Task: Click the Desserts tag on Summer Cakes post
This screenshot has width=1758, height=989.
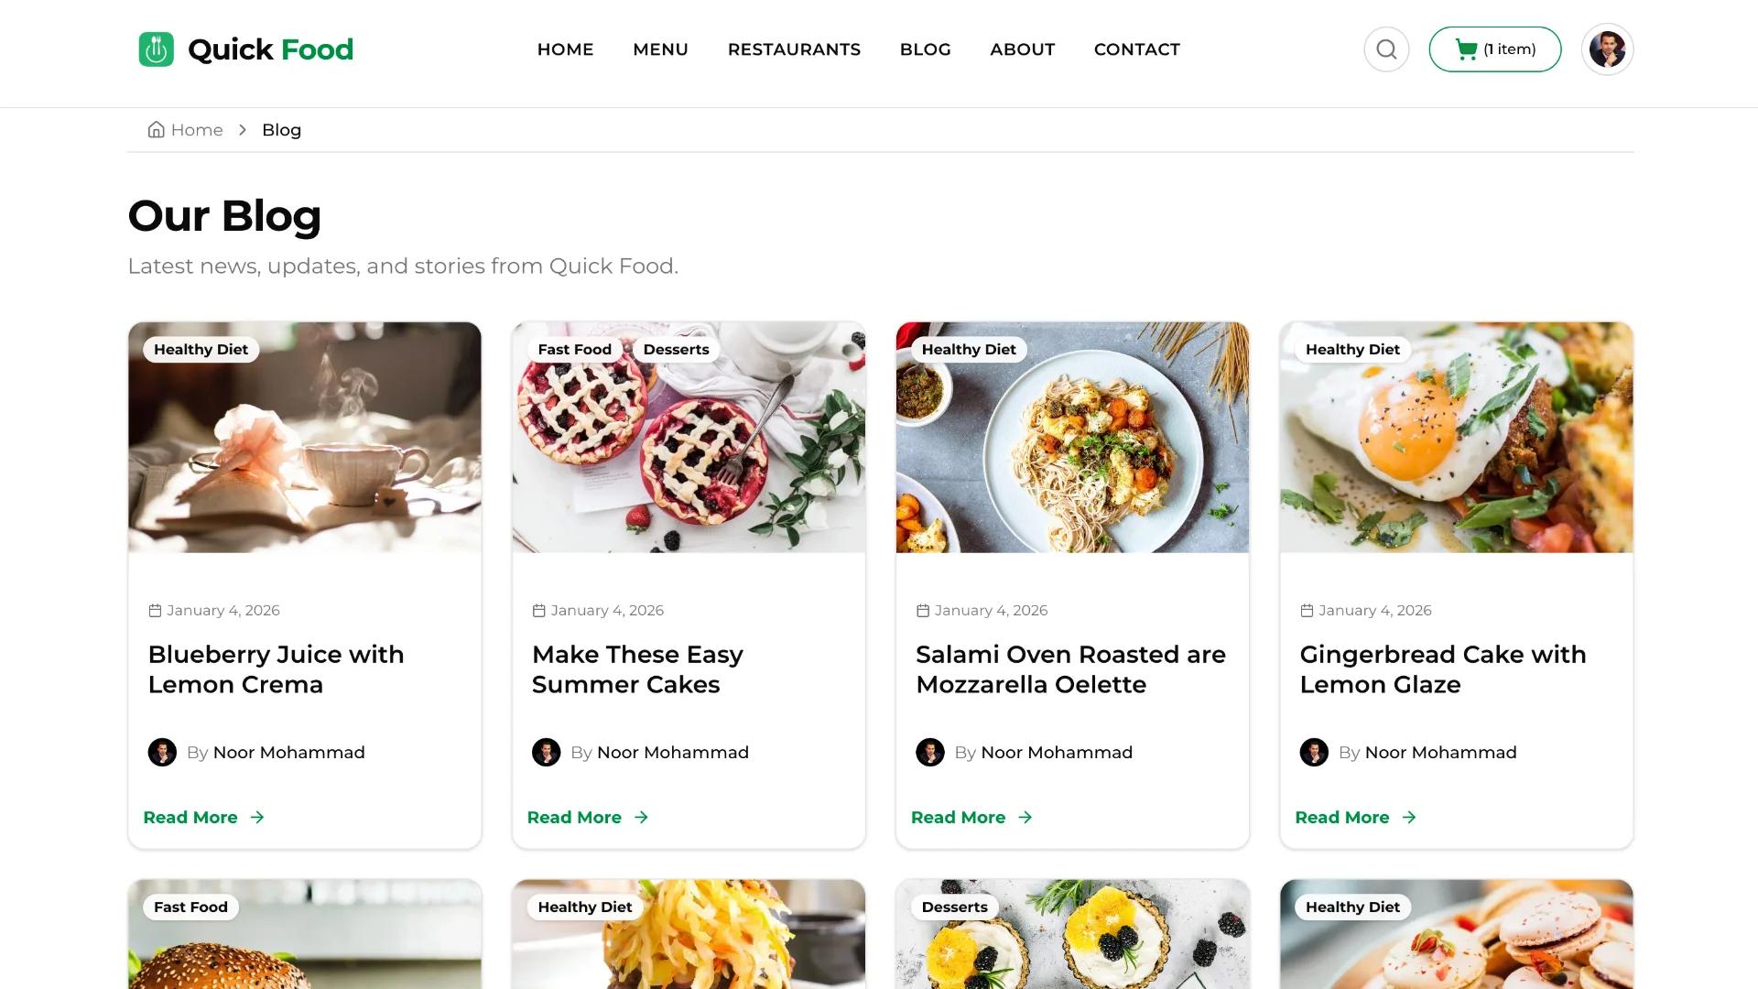Action: pyautogui.click(x=677, y=349)
